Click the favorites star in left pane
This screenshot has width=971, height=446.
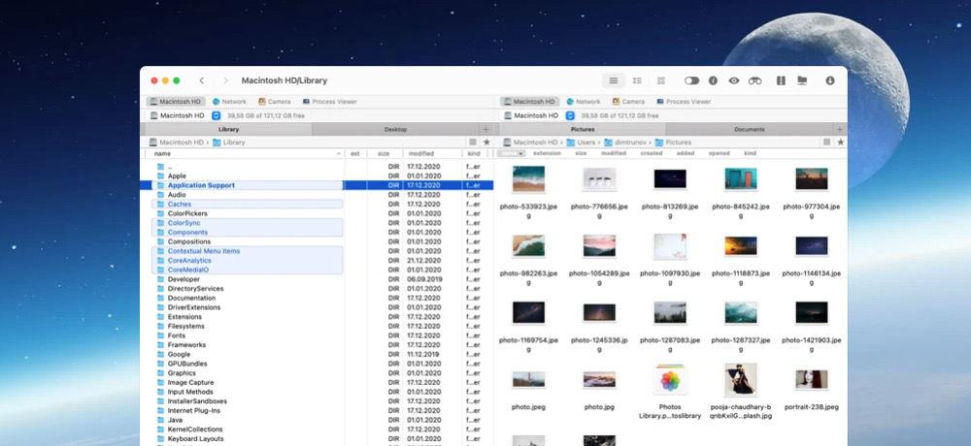point(486,142)
